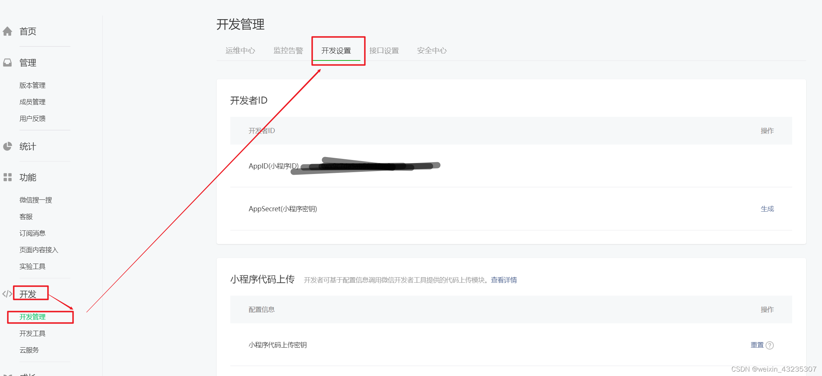The image size is (822, 376).
Task: Switch to the 安全中心 tab
Action: tap(432, 51)
